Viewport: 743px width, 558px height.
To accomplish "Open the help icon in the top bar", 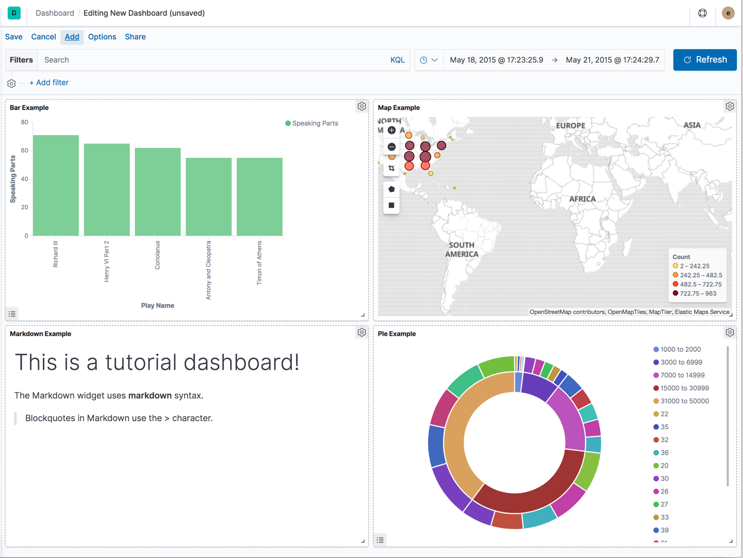I will click(x=702, y=13).
